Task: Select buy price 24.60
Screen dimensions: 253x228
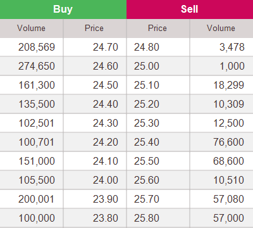Action: coord(106,66)
